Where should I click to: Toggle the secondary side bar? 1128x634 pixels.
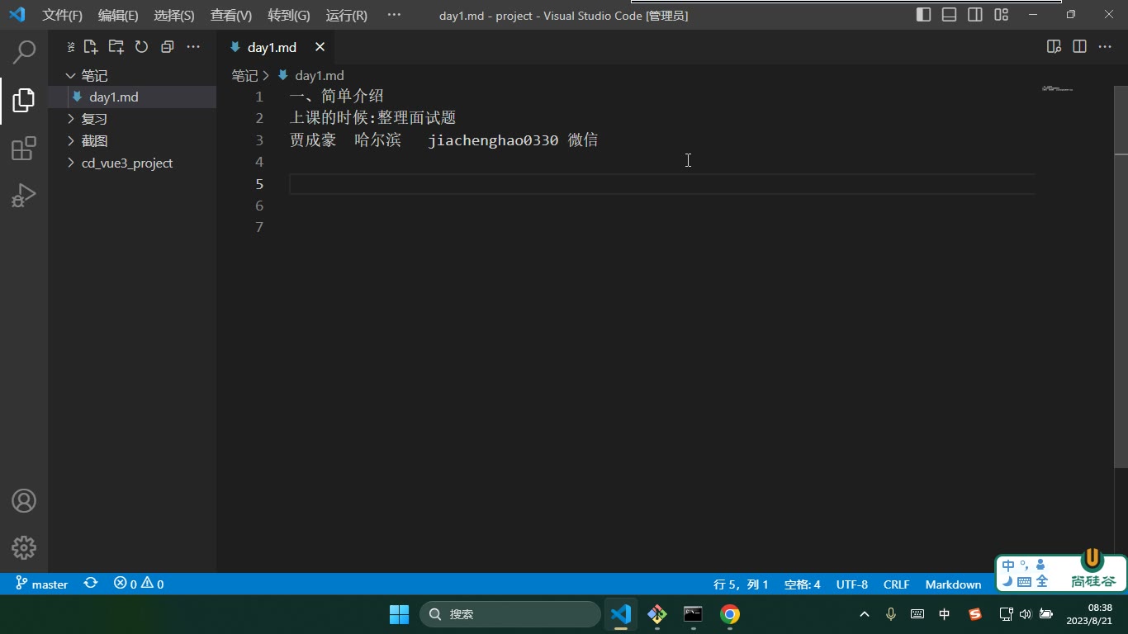pos(975,15)
